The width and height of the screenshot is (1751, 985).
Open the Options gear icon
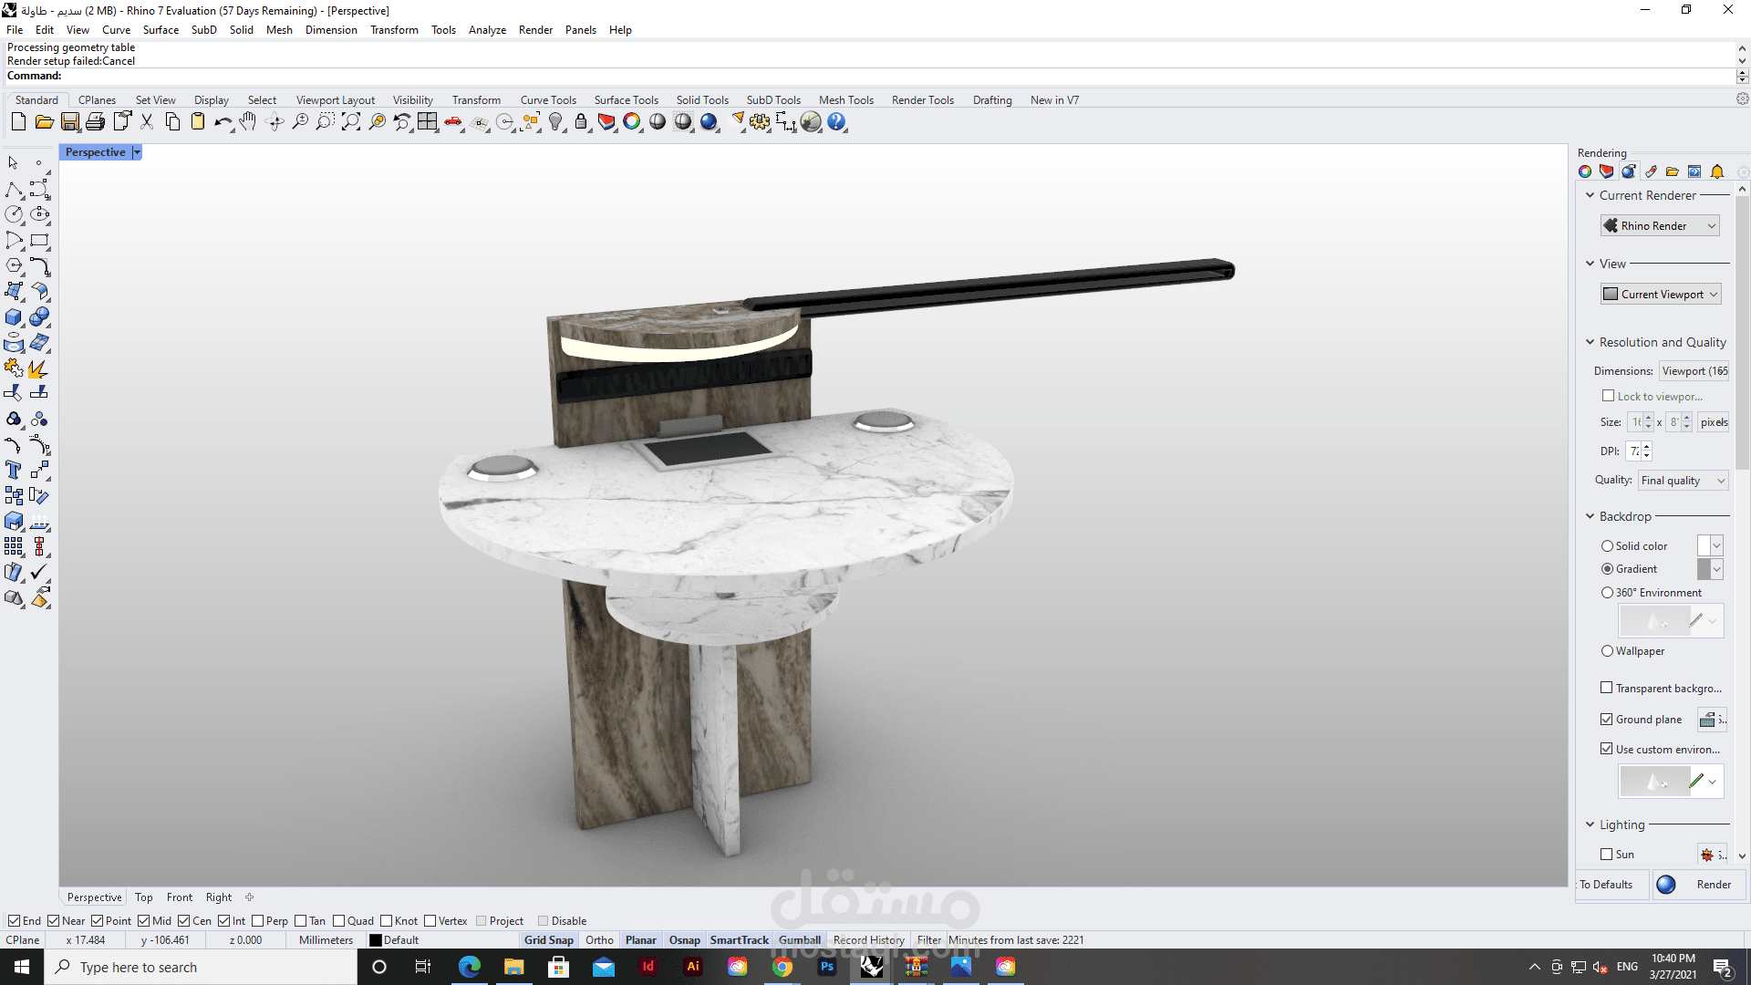pos(760,122)
